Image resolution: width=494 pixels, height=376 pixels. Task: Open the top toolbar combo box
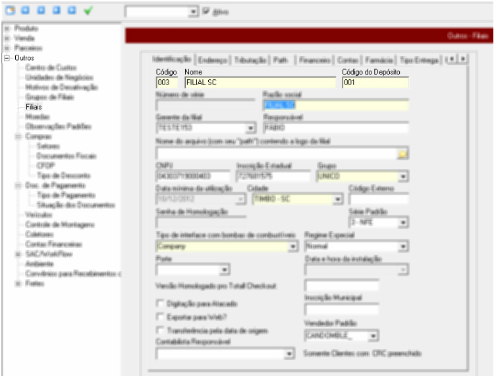coord(193,12)
